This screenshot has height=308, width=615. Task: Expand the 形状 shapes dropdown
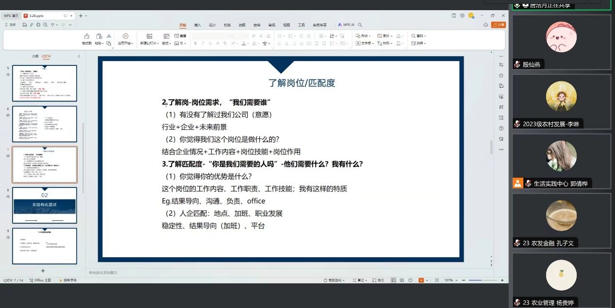point(363,36)
